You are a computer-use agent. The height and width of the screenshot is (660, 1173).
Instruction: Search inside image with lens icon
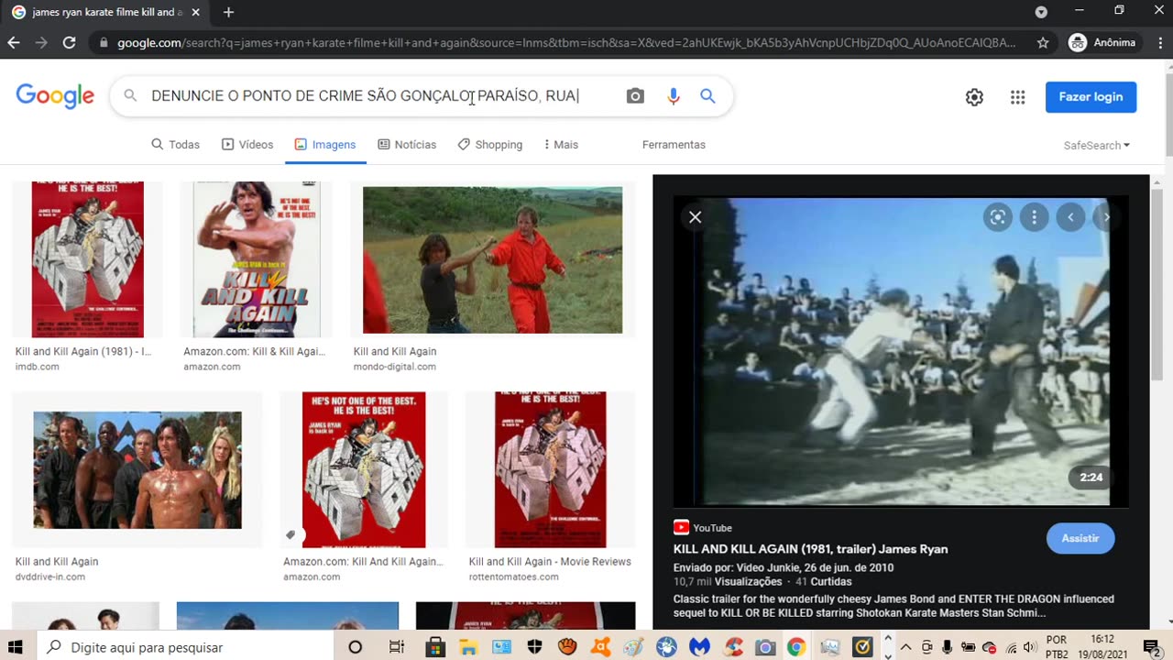click(998, 217)
